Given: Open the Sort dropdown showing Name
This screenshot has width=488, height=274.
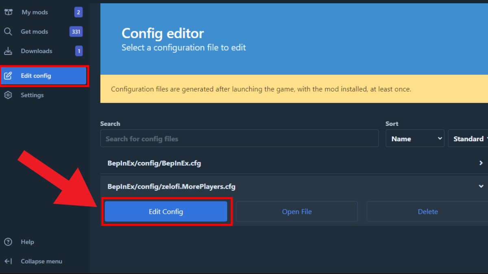Looking at the screenshot, I should coord(415,139).
